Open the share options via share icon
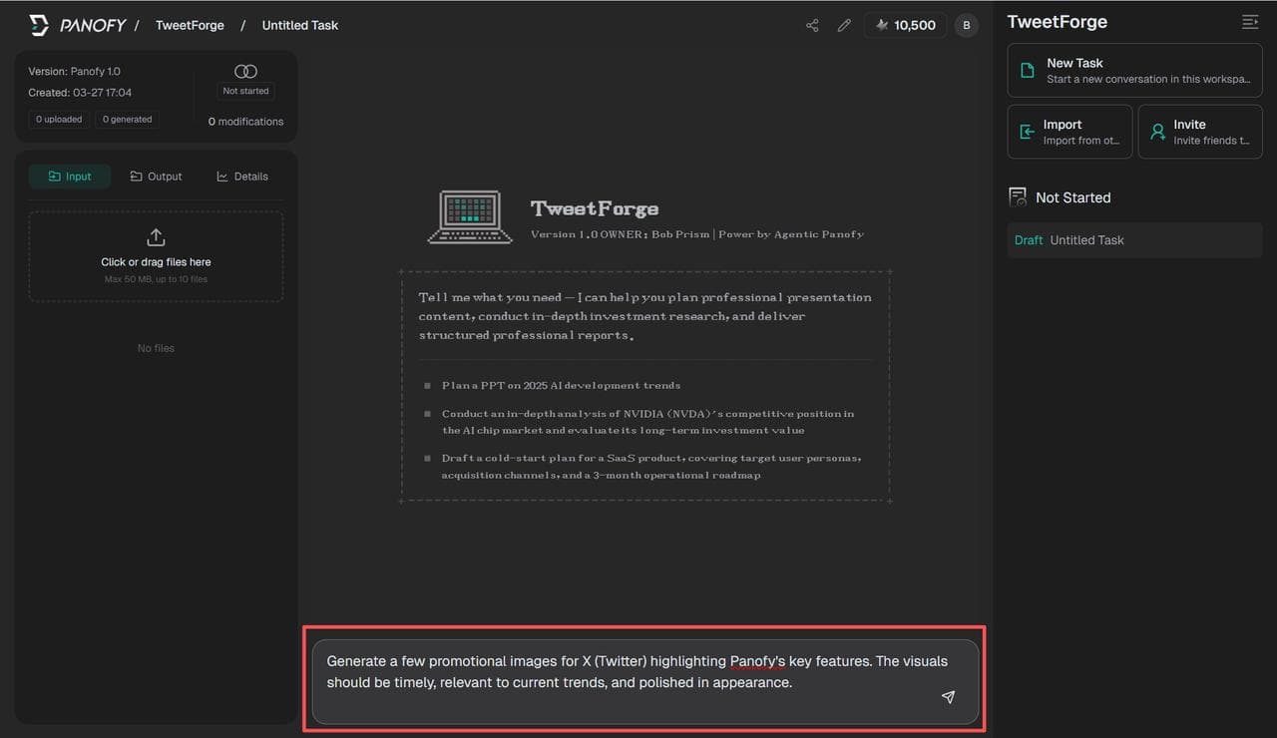The image size is (1277, 738). point(811,25)
